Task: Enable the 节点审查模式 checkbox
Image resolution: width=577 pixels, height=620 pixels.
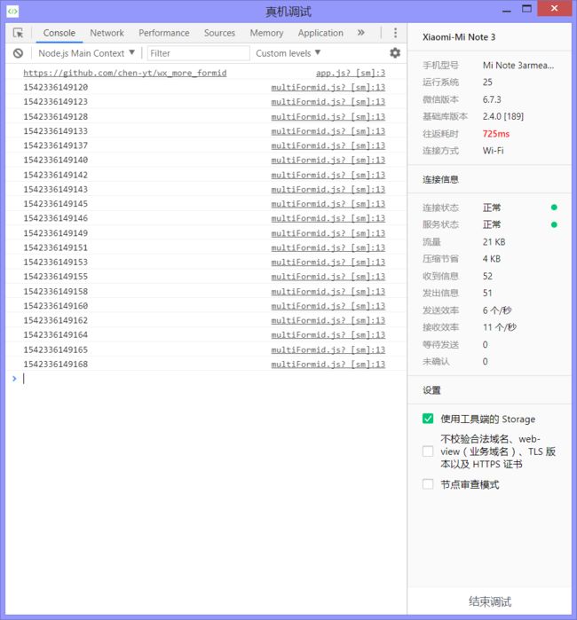Action: [428, 484]
